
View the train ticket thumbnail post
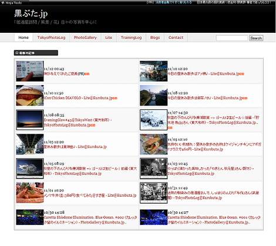[30, 71]
